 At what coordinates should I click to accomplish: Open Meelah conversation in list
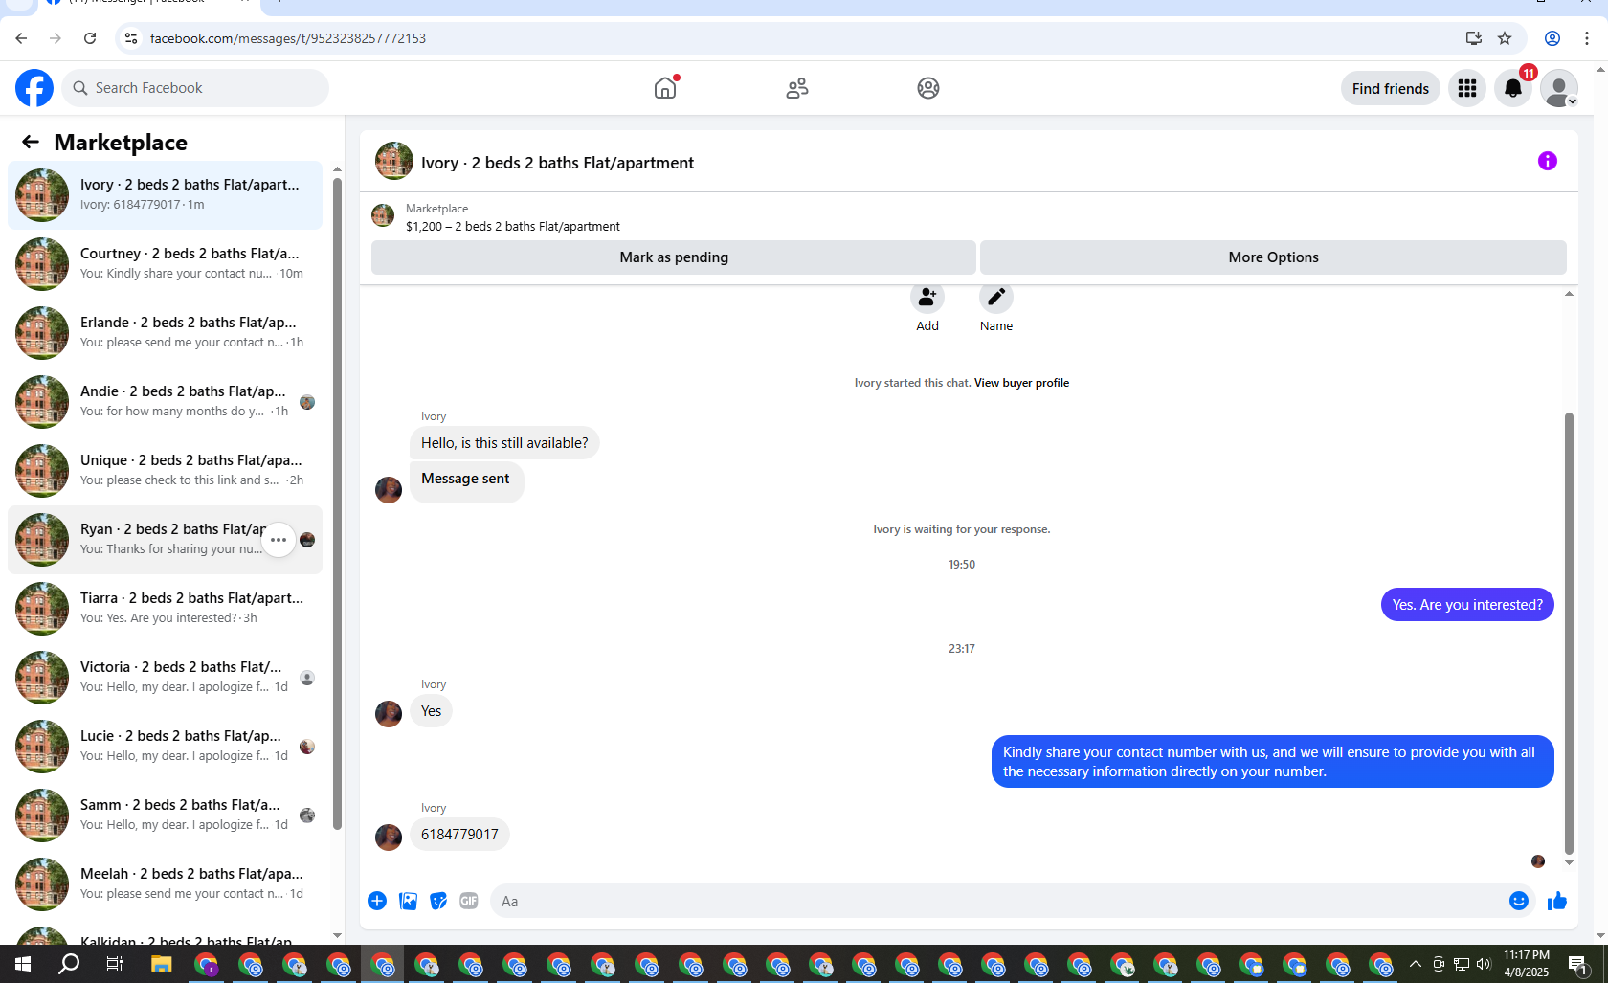[x=165, y=884]
